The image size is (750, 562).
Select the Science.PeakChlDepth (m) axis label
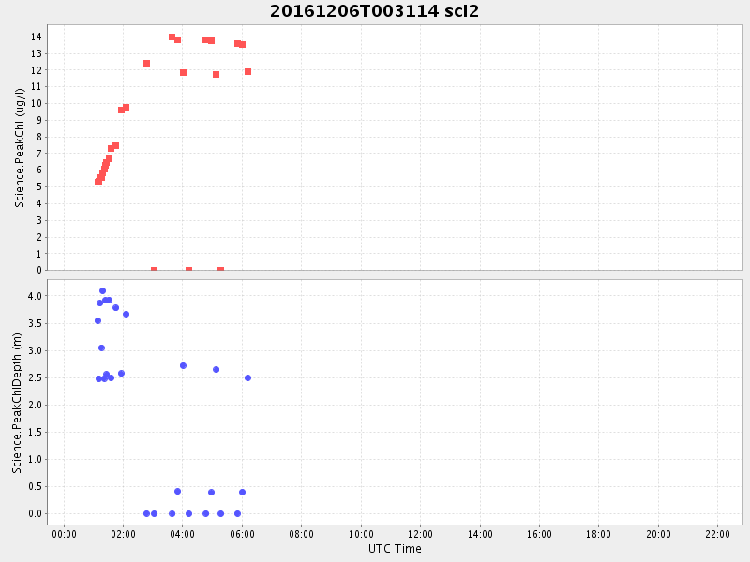click(17, 402)
